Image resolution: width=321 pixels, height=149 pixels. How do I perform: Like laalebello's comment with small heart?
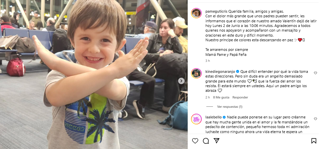pyautogui.click(x=315, y=119)
